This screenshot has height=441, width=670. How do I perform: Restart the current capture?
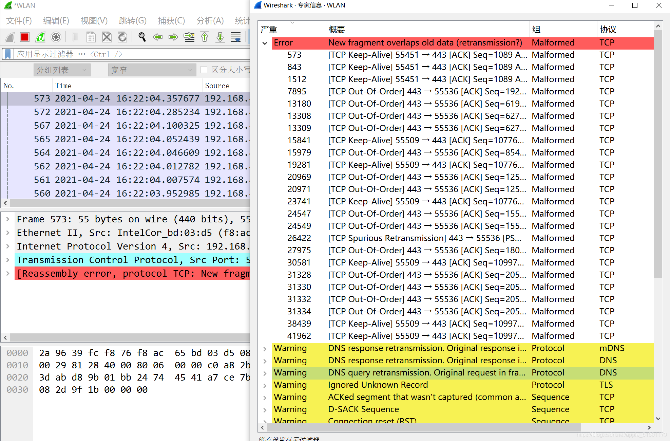tap(40, 37)
